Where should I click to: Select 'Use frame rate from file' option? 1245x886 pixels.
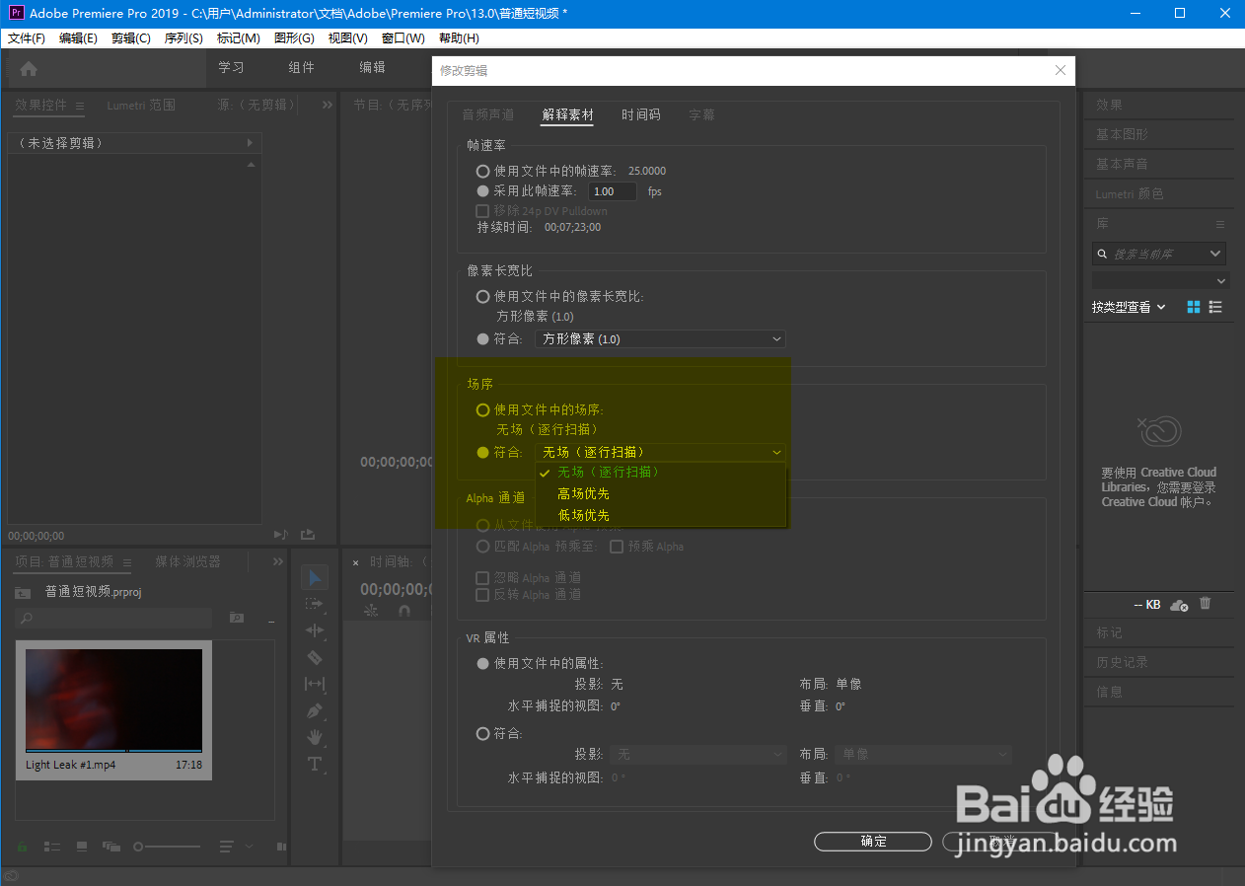482,171
